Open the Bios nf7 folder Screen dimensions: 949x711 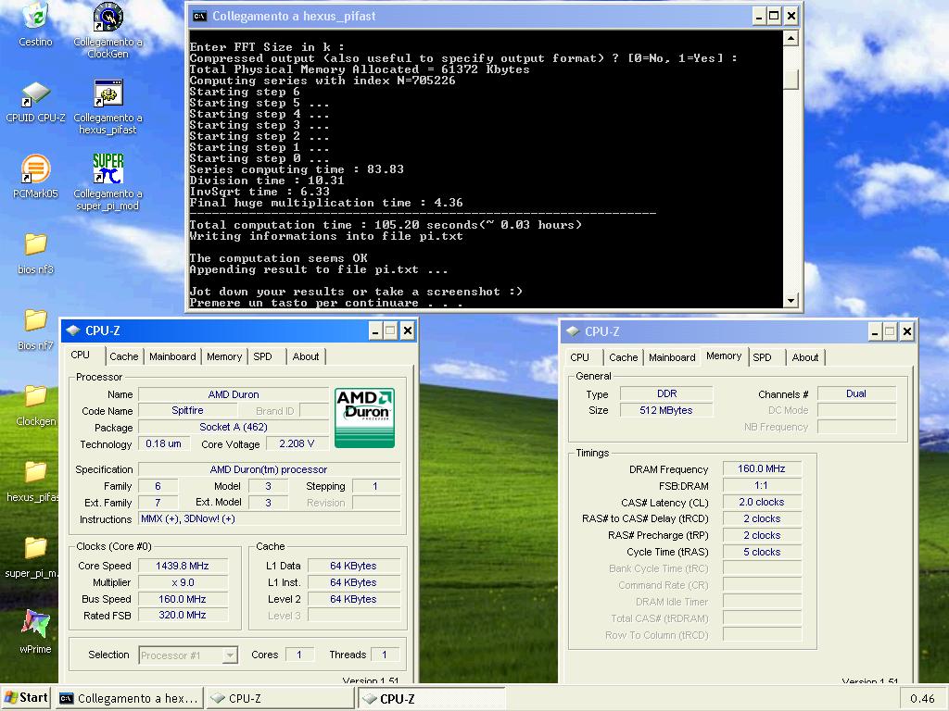click(x=35, y=329)
